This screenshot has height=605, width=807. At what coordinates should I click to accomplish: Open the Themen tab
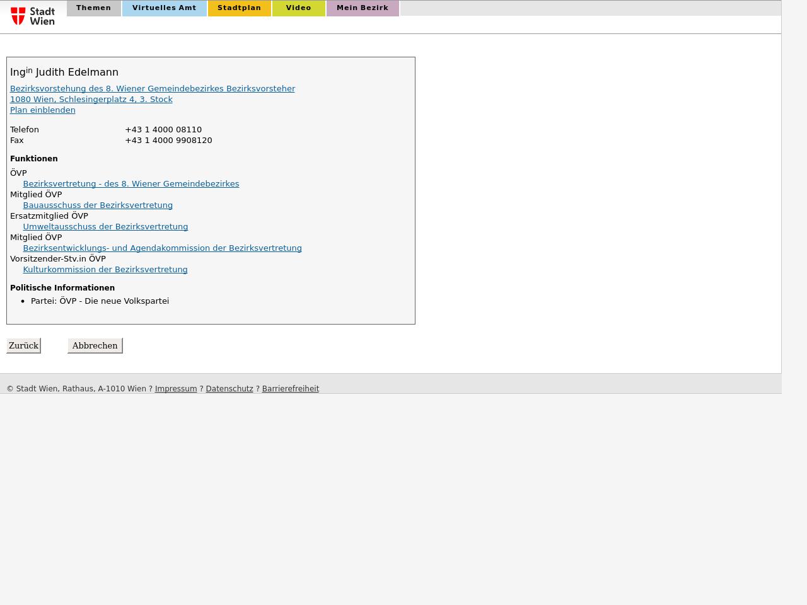click(x=93, y=8)
